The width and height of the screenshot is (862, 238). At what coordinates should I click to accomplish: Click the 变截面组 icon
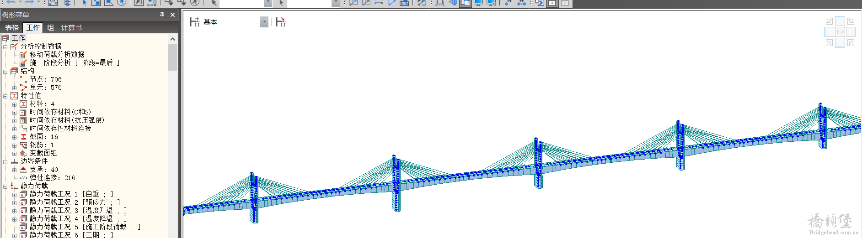(x=23, y=153)
